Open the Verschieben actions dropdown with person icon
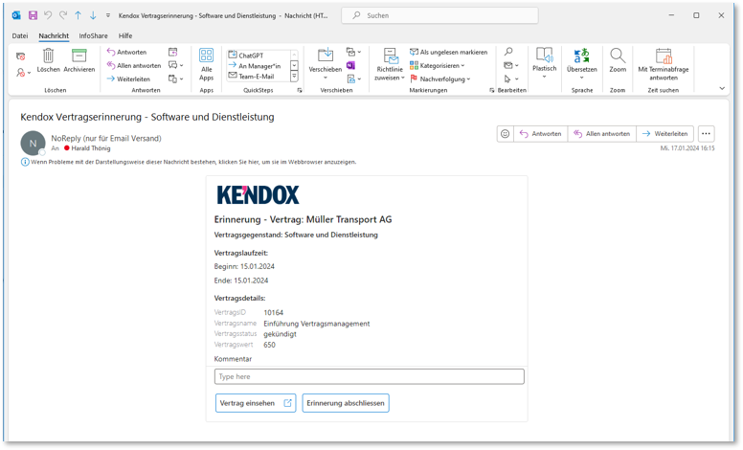This screenshot has width=743, height=450. click(x=353, y=79)
